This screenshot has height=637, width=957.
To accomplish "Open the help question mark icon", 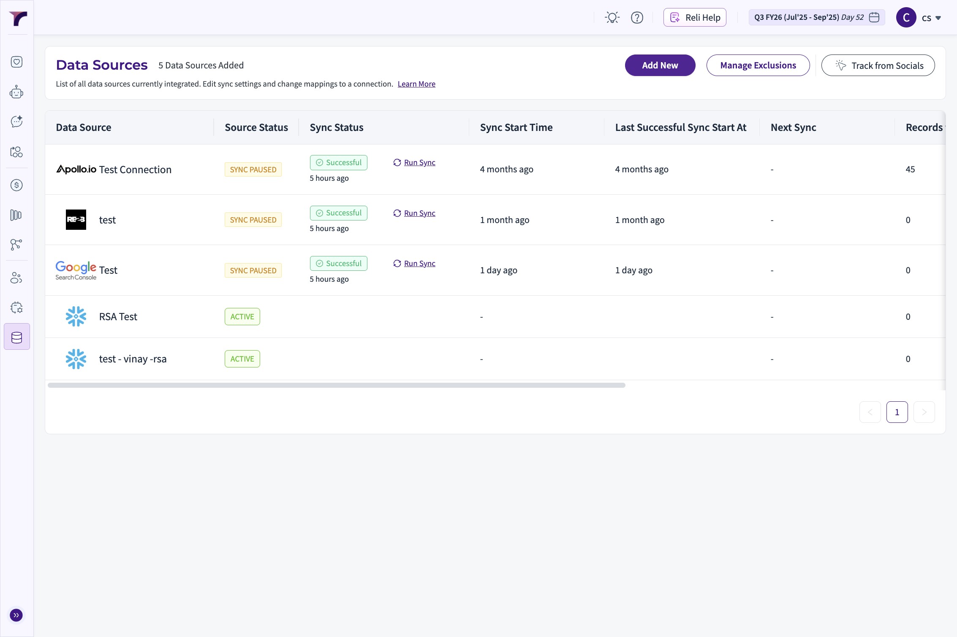I will point(637,17).
